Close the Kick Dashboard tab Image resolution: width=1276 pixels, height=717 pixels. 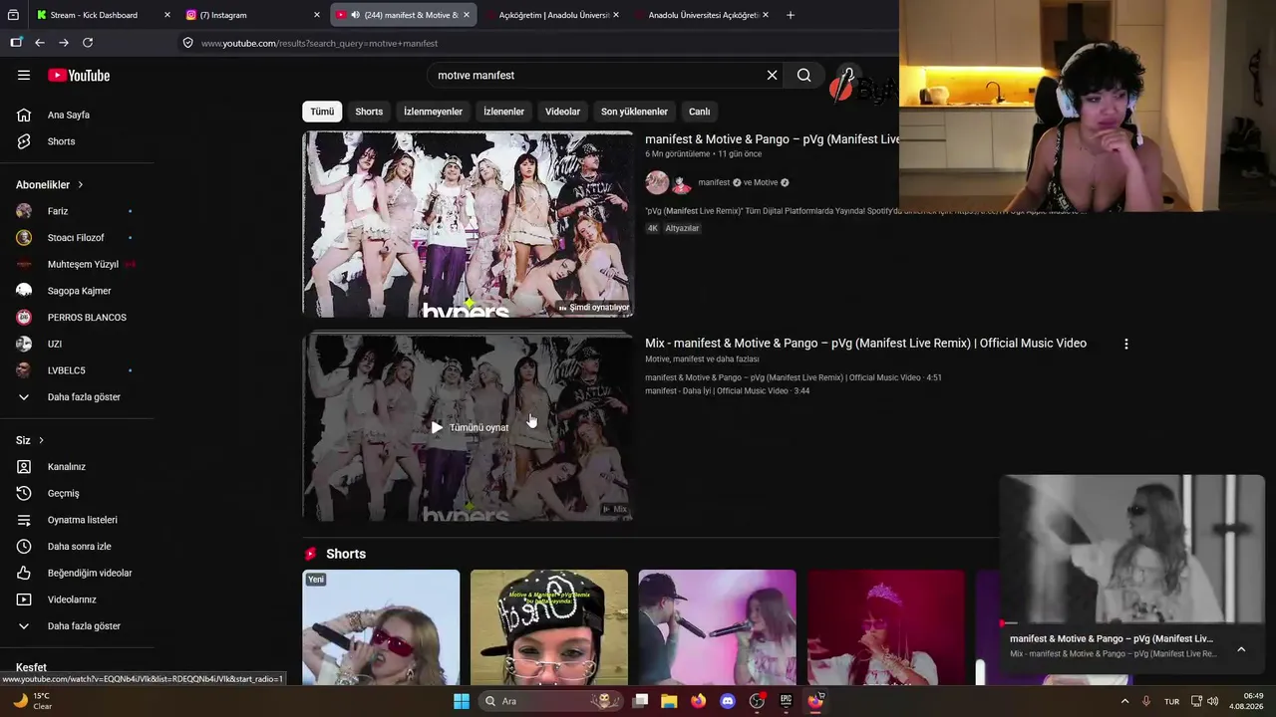166,15
